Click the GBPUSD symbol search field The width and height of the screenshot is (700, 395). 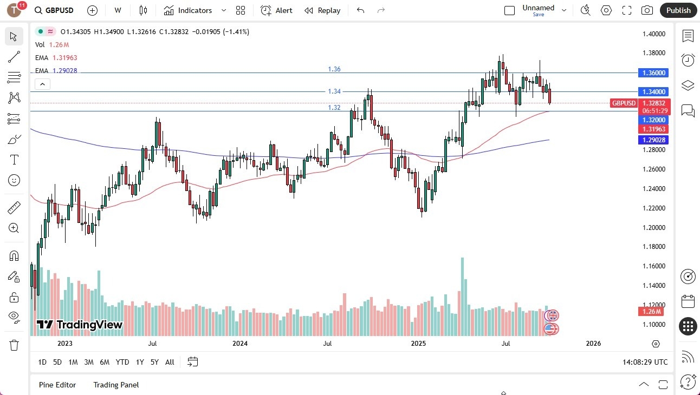click(x=54, y=10)
